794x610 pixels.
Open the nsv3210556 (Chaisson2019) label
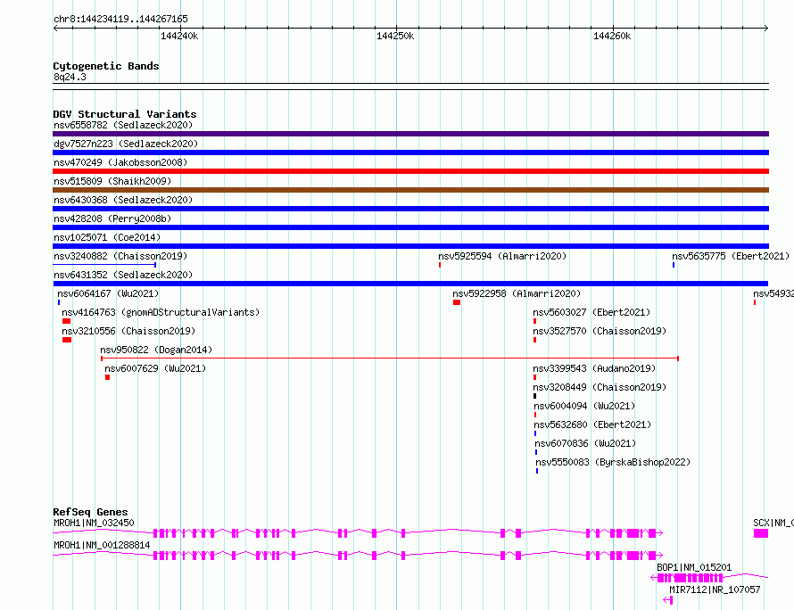click(x=128, y=331)
